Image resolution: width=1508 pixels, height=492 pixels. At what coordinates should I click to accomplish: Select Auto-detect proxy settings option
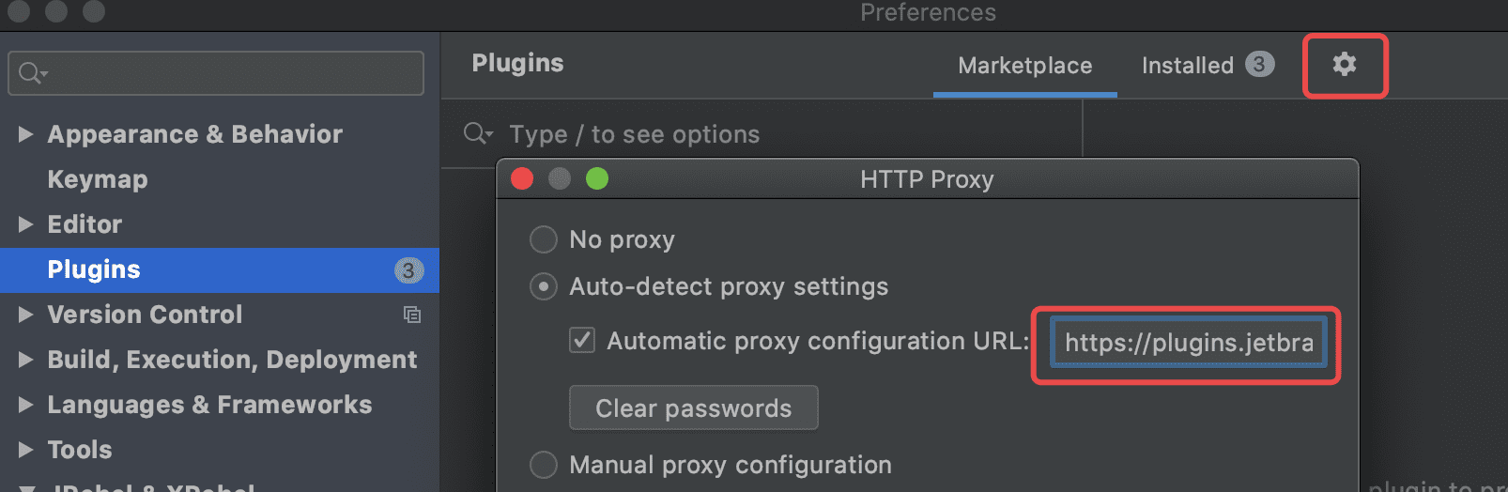(544, 286)
